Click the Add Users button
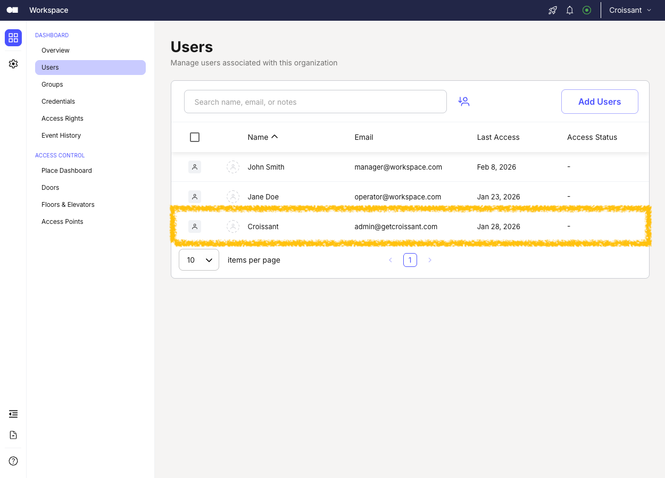The width and height of the screenshot is (665, 478). (x=600, y=101)
